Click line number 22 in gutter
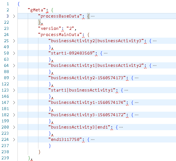Viewport: 176px width, 161px height. coord(6,22)
